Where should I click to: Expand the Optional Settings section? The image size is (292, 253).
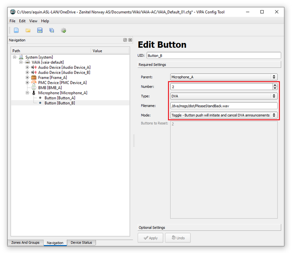click(209, 228)
